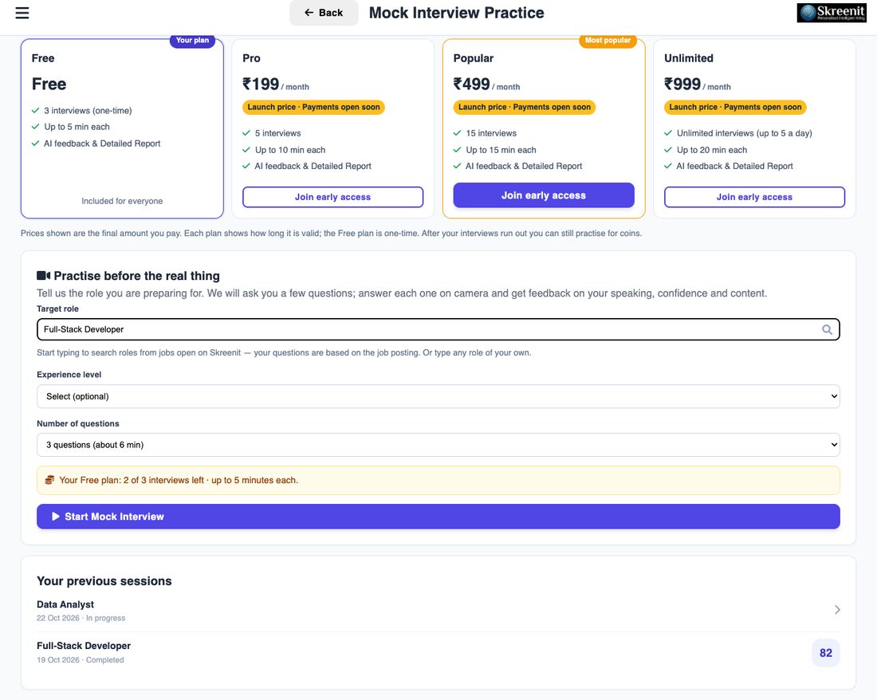
Task: Click the search icon in Target role field
Action: click(x=827, y=330)
